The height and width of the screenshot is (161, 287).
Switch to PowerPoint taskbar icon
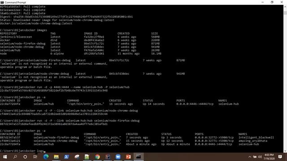click(128, 157)
